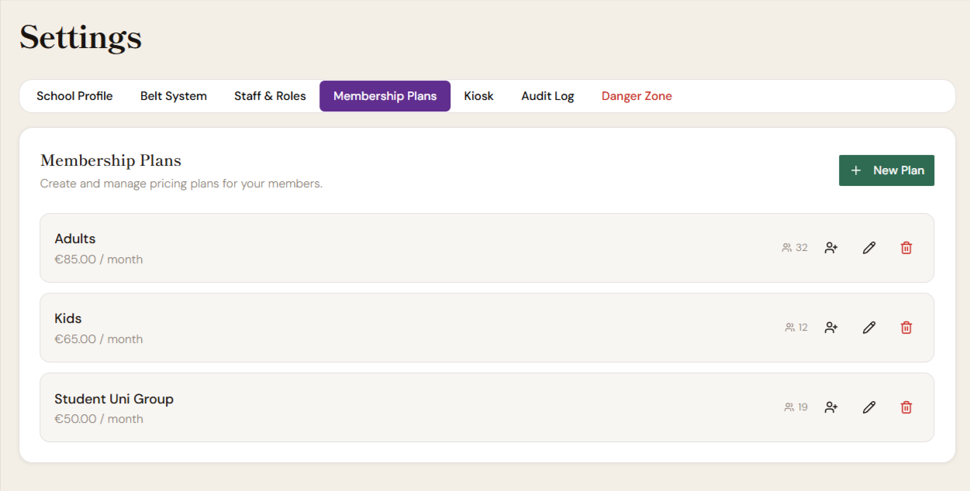
Task: Select the Membership Plans tab
Action: 385,96
